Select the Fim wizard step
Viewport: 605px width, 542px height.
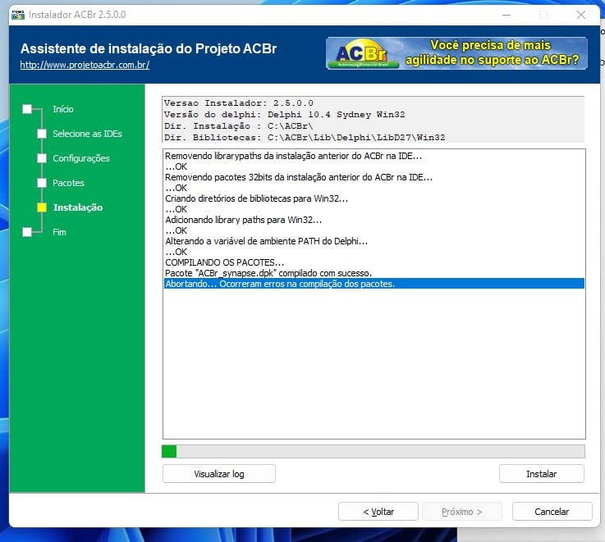[x=59, y=232]
